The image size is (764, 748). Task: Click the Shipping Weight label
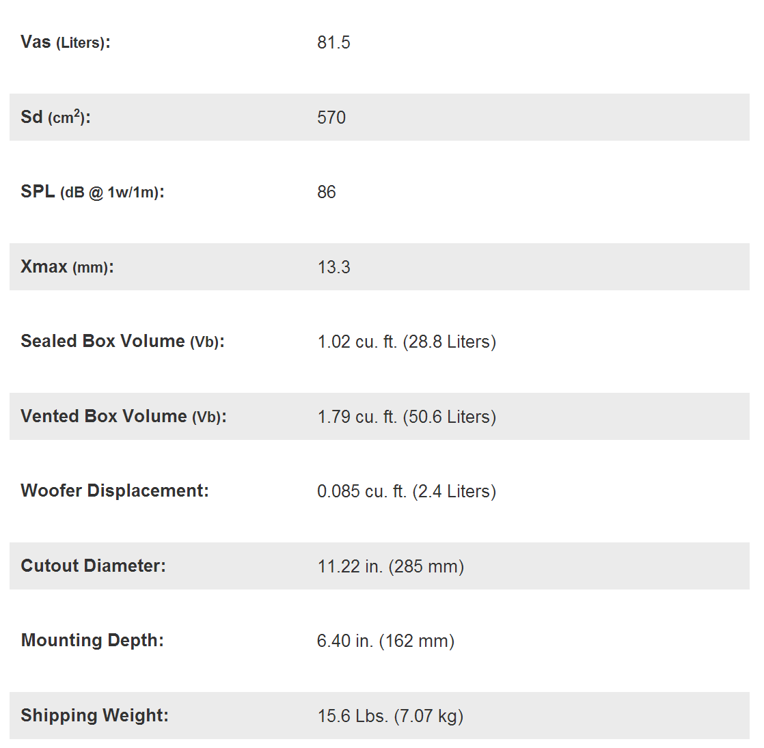pyautogui.click(x=94, y=716)
